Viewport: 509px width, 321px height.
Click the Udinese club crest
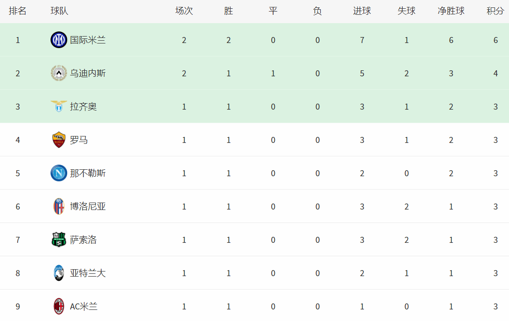59,74
